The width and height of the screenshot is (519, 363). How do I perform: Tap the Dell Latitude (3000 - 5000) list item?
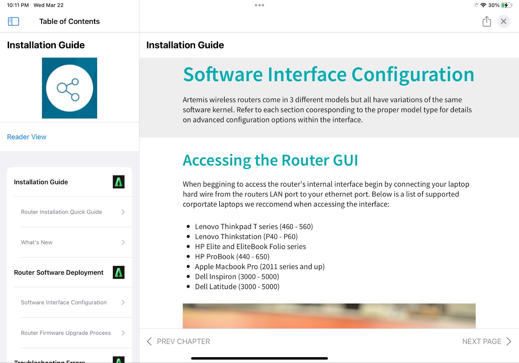(x=237, y=287)
